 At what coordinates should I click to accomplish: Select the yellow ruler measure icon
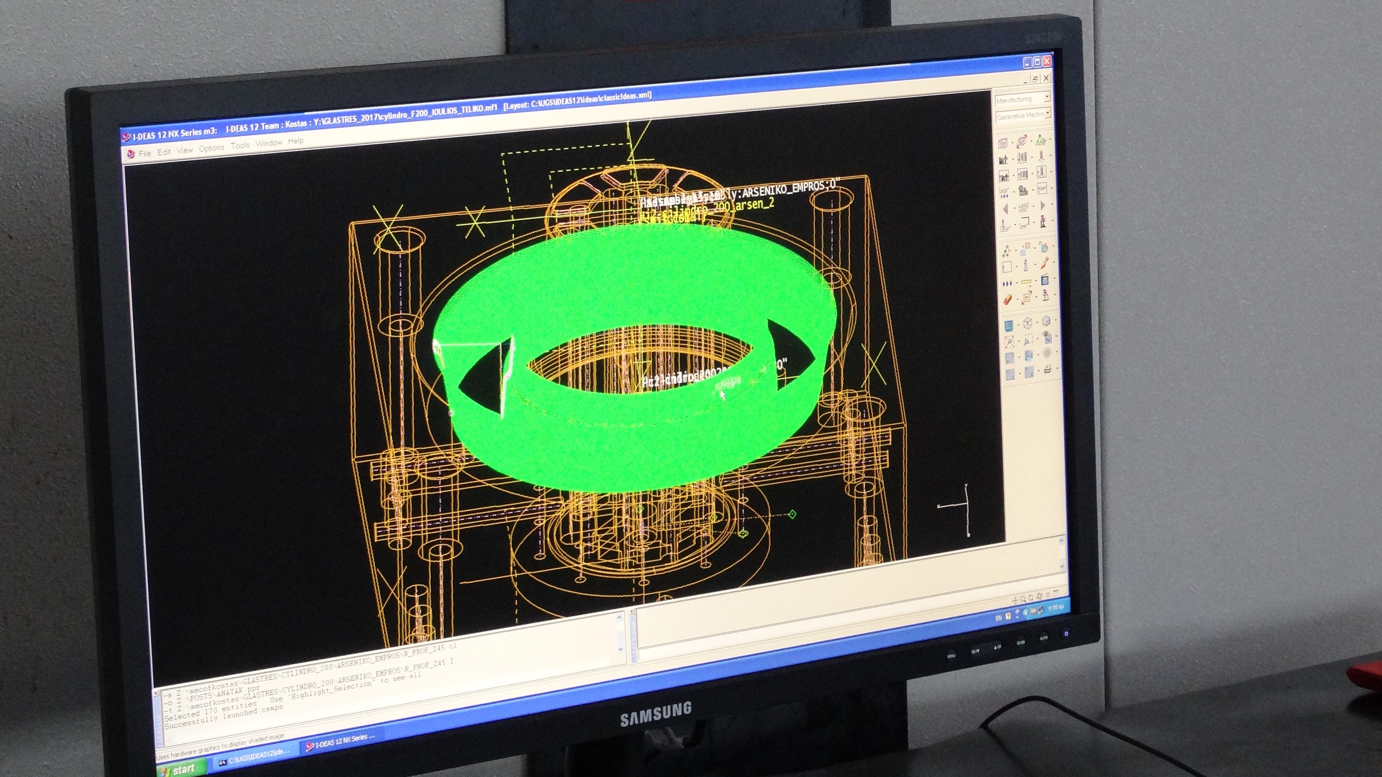[x=1026, y=282]
